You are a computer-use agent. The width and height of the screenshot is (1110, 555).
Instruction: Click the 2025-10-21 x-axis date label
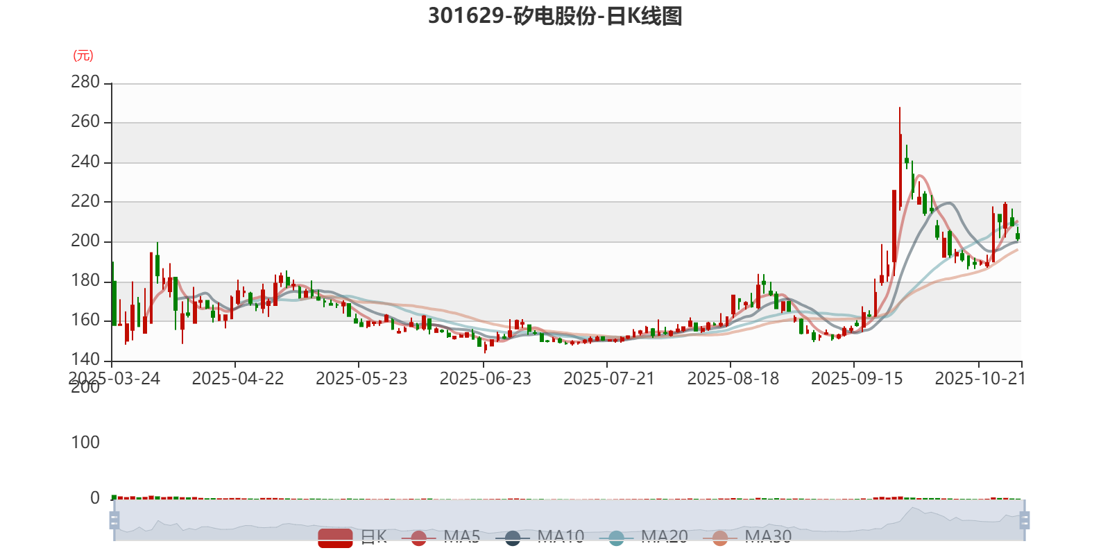[980, 378]
